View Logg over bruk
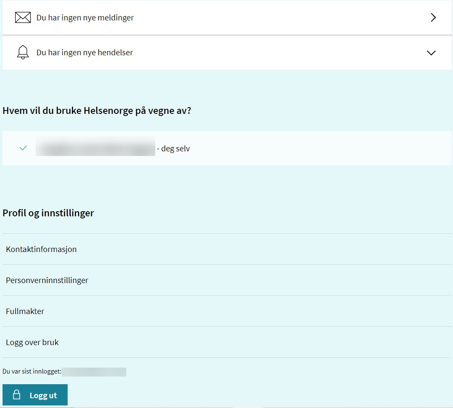Image resolution: width=453 pixels, height=408 pixels. click(x=32, y=342)
